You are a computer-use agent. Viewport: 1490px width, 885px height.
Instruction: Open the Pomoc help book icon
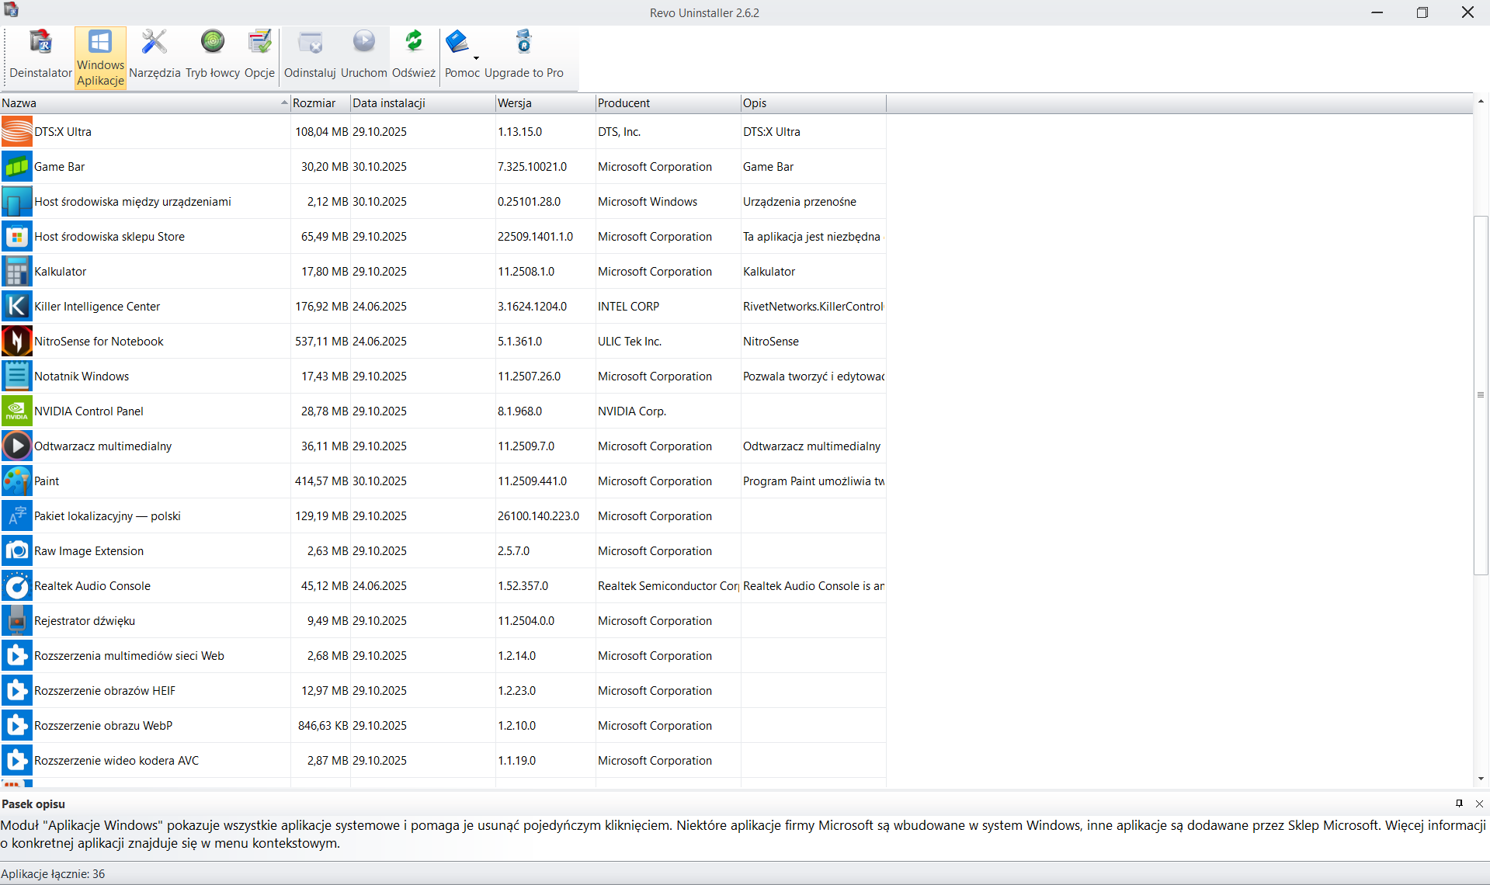pos(457,42)
